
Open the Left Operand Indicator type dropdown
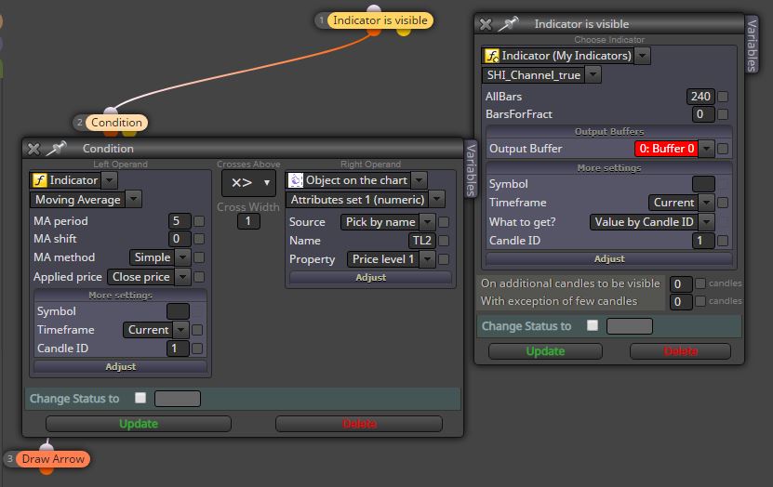[x=110, y=180]
